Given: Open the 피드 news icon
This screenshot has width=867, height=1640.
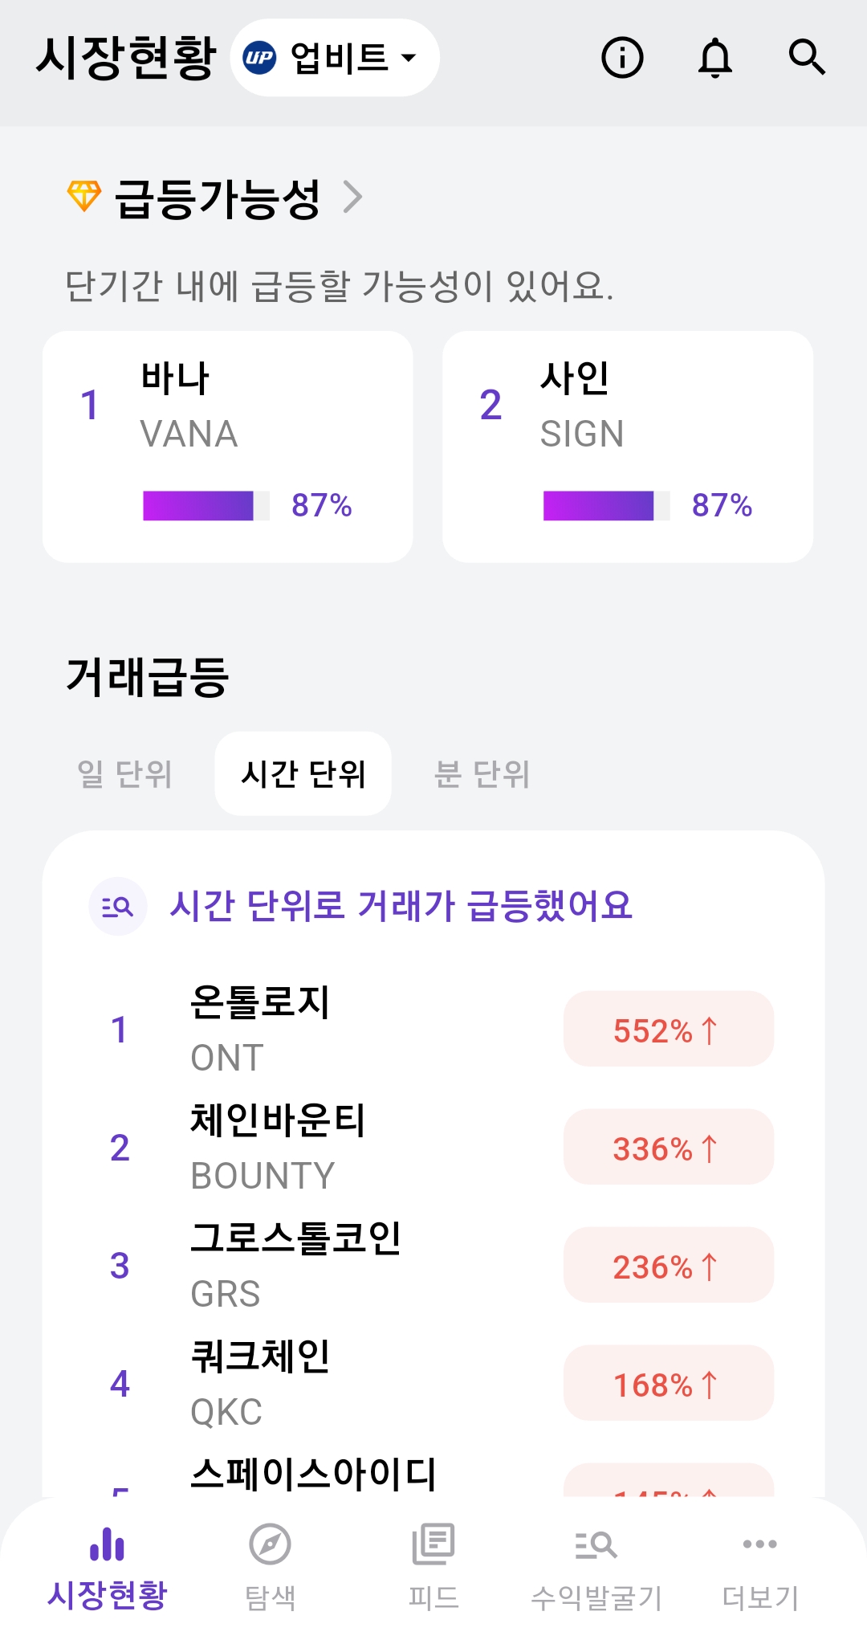Looking at the screenshot, I should pos(433,1544).
